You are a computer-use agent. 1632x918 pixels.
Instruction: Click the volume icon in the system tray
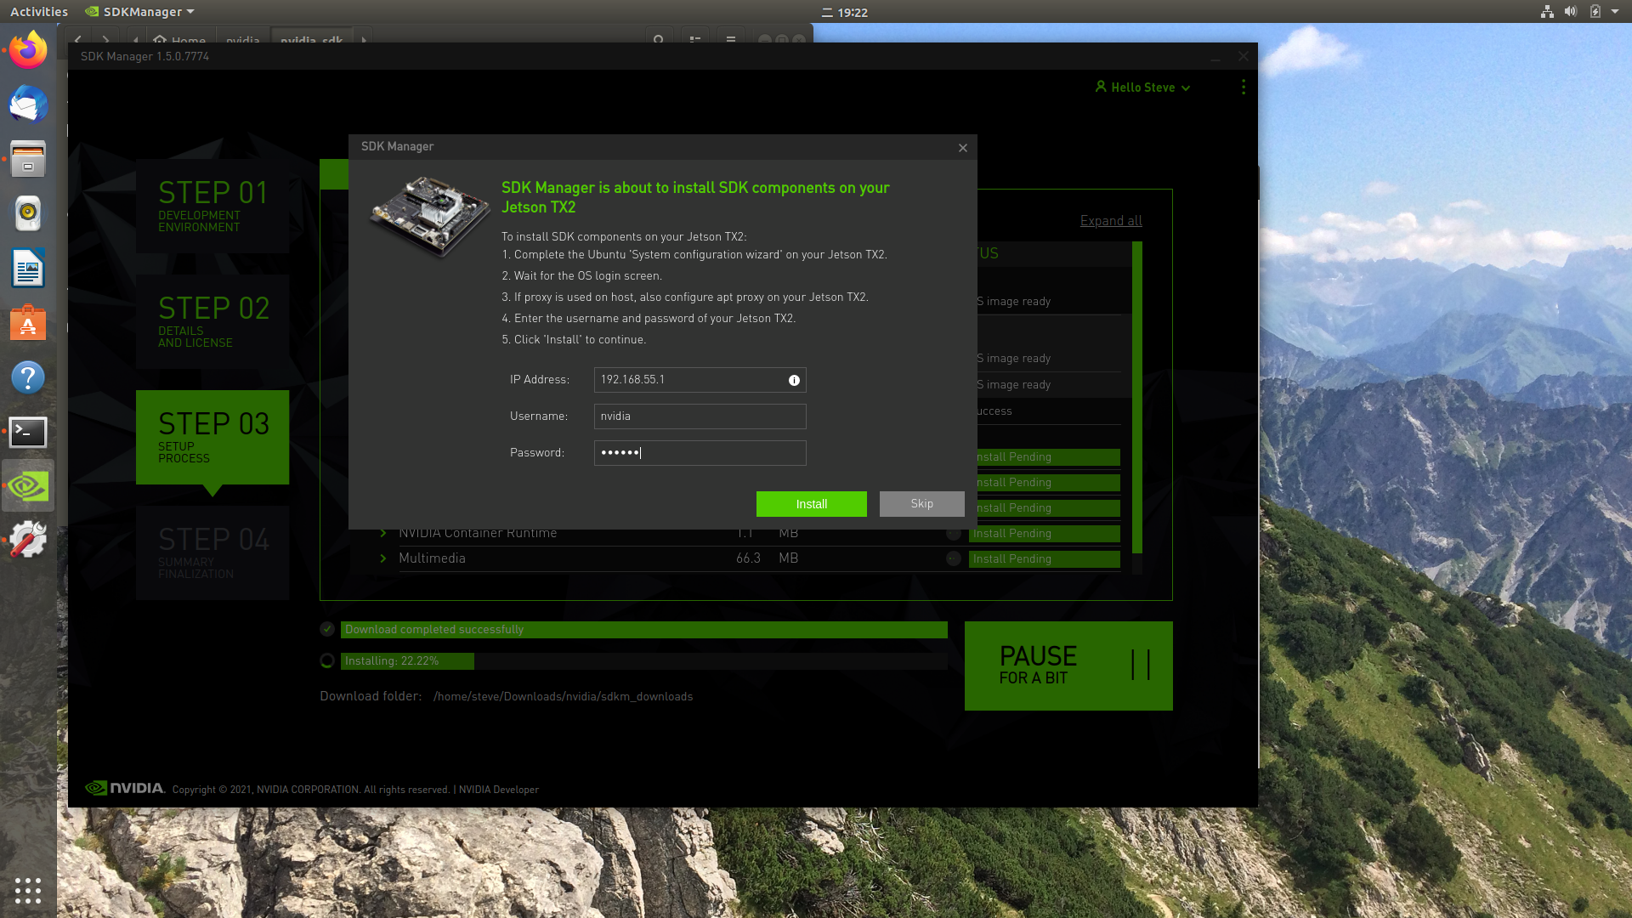(1571, 11)
